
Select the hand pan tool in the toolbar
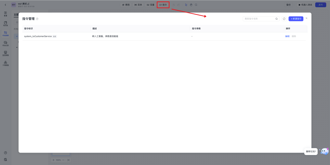pyautogui.click(x=191, y=5)
